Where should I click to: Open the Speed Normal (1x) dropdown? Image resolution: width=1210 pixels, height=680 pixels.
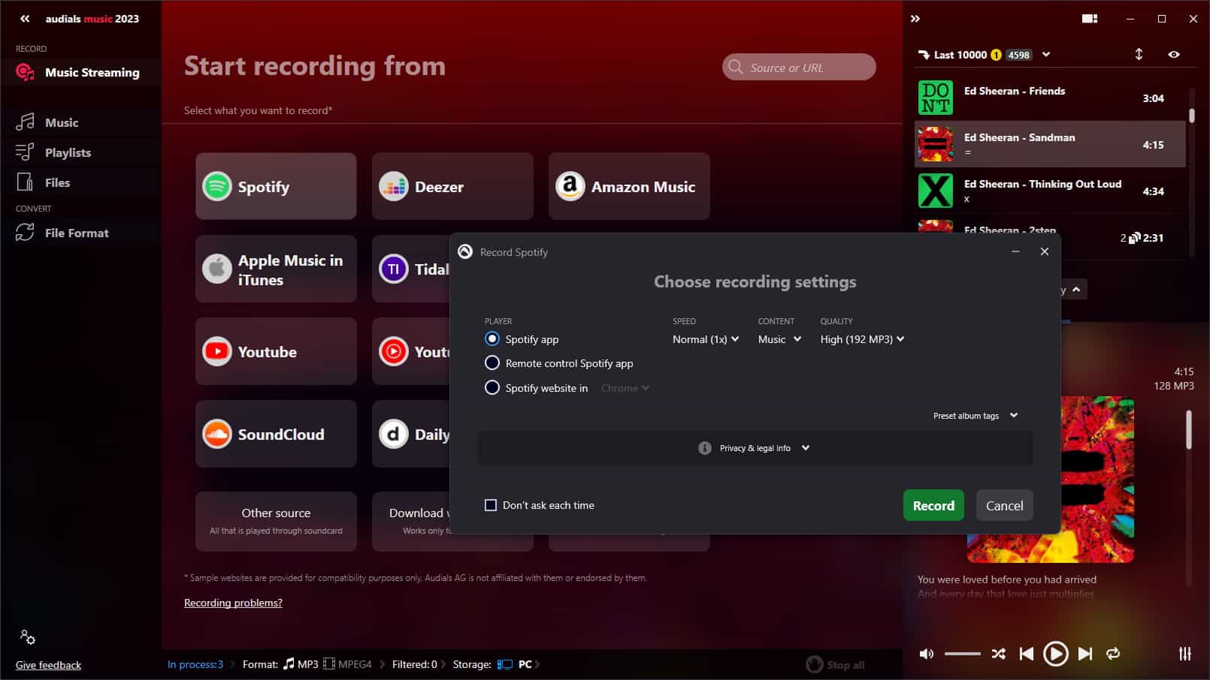pos(706,339)
